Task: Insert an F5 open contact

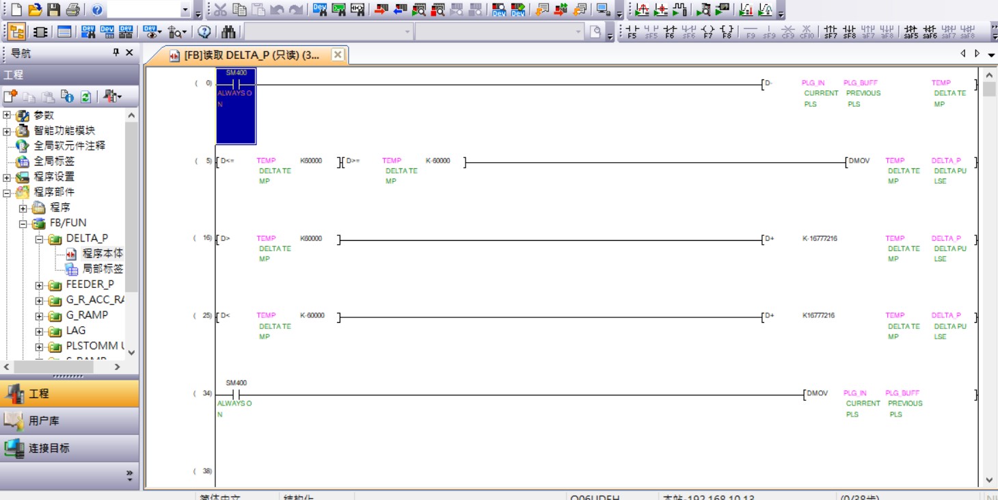Action: coord(632,32)
